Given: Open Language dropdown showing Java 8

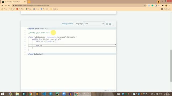Looking at the screenshot, I should 94,24.
